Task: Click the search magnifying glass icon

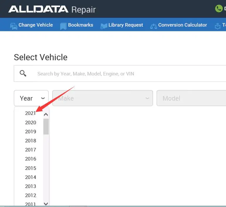Action: tap(23, 73)
